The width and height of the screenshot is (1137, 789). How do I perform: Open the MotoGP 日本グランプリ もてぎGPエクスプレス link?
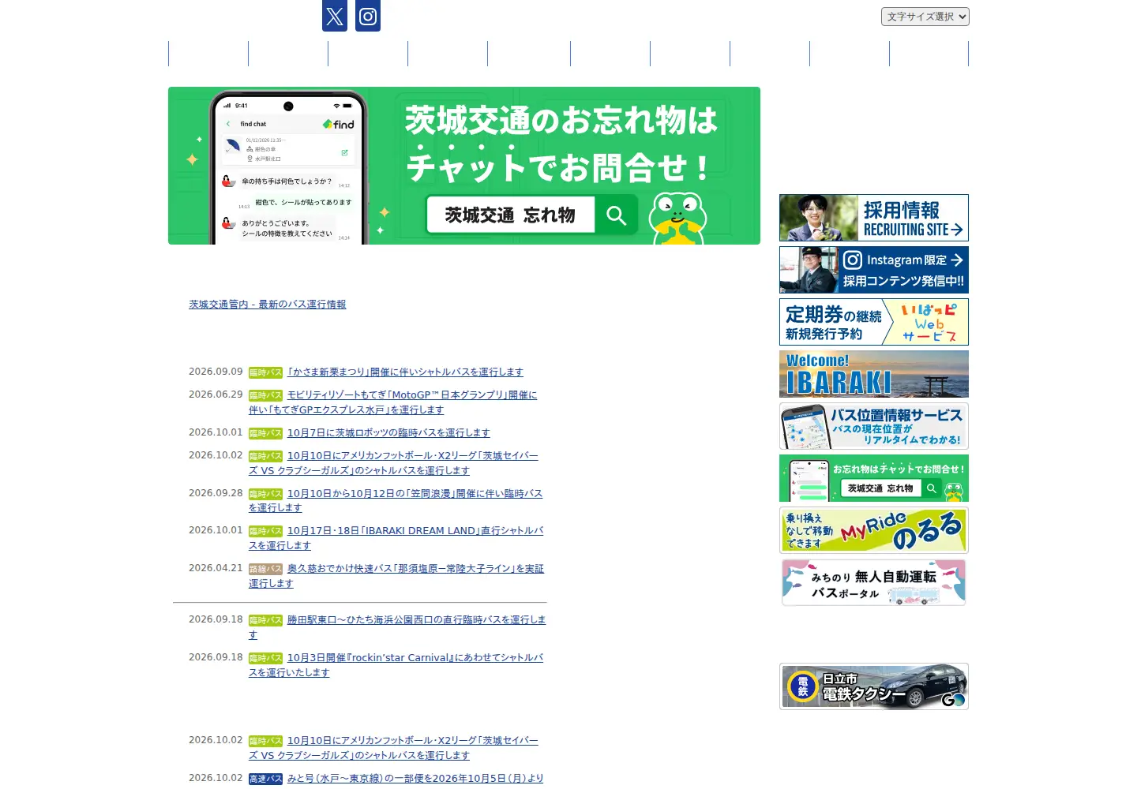click(x=393, y=402)
